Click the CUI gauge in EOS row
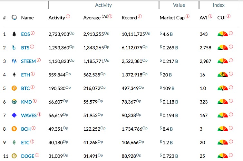The height and width of the screenshot is (161, 243). click(223, 34)
